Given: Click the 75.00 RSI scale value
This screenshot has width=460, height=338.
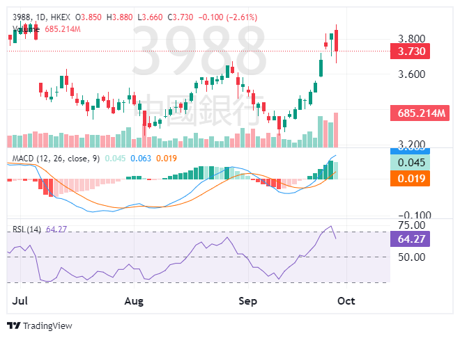Looking at the screenshot, I should click(411, 225).
